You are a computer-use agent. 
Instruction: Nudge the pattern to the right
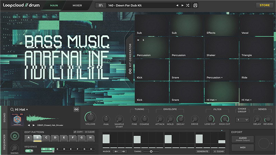pyautogui.click(x=122, y=151)
